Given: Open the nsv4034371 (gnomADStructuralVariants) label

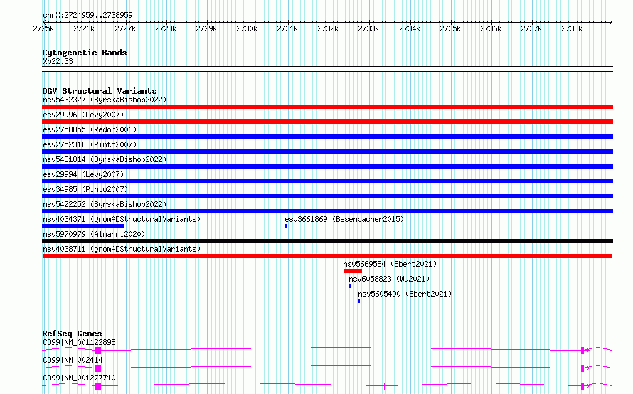Looking at the screenshot, I should click(122, 219).
